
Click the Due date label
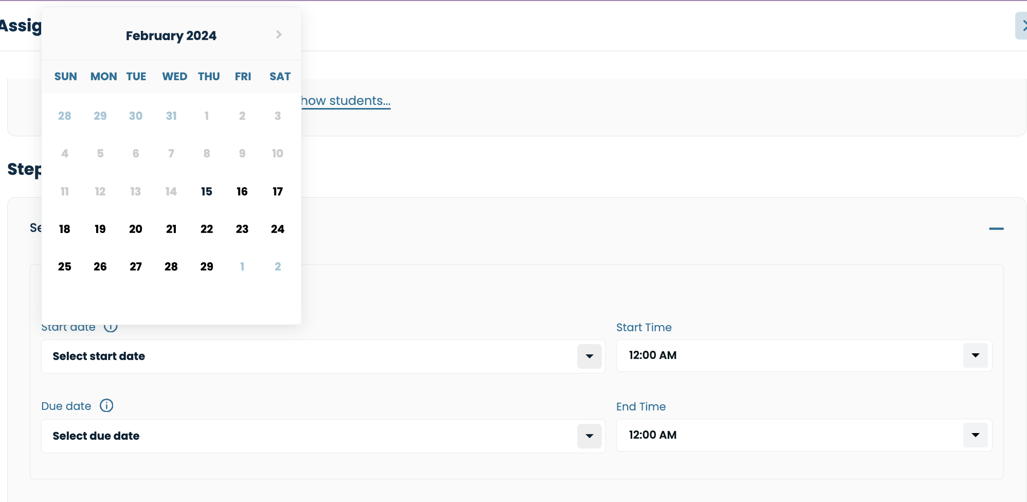click(x=66, y=406)
